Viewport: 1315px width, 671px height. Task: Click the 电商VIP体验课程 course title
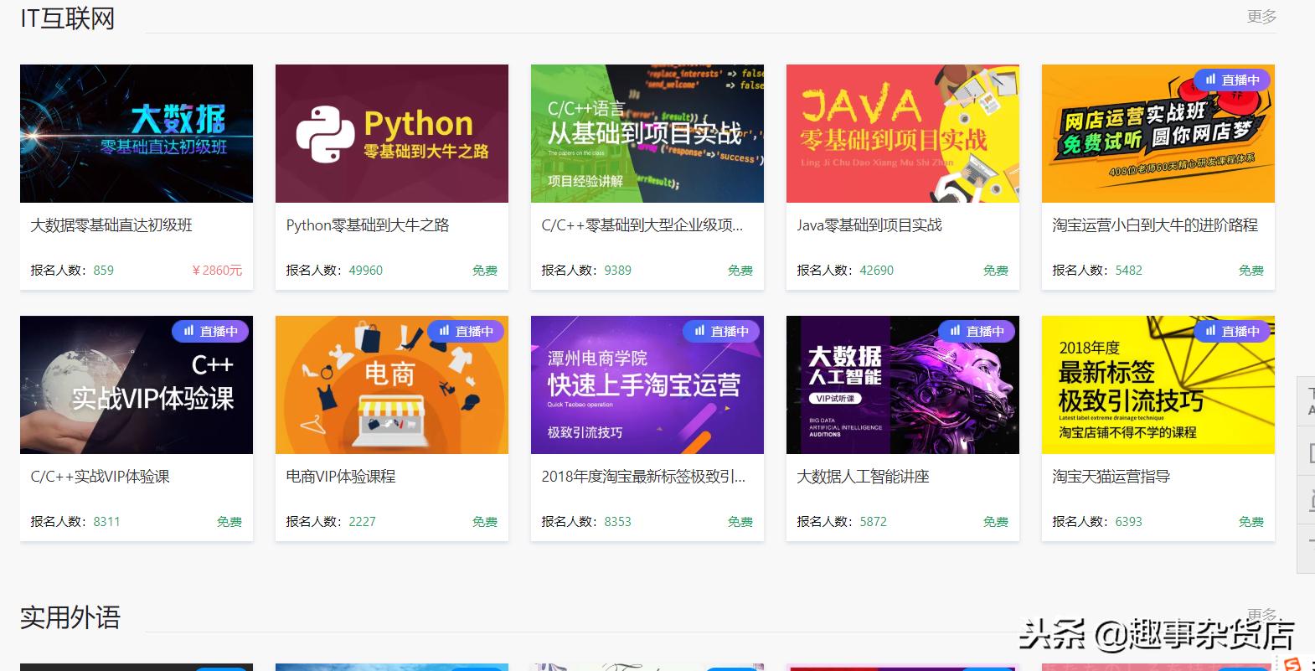(x=341, y=477)
